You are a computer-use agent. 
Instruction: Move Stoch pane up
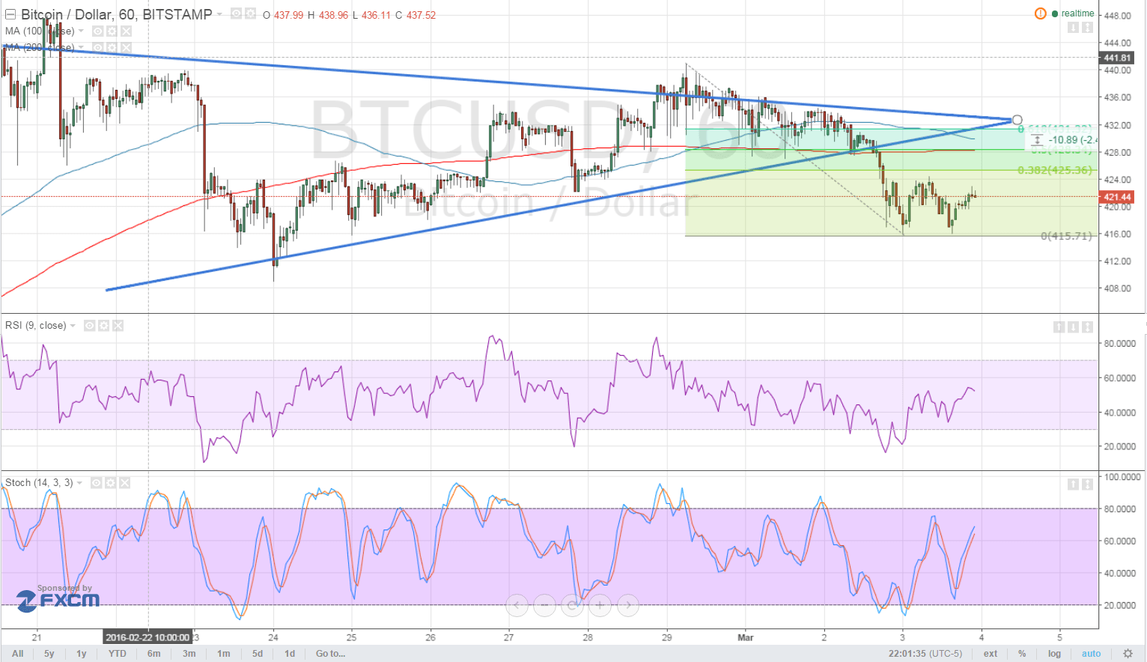pyautogui.click(x=1073, y=485)
